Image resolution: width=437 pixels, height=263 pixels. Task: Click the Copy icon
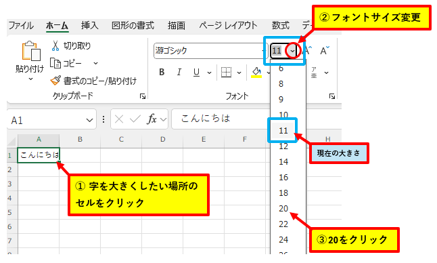[55, 63]
